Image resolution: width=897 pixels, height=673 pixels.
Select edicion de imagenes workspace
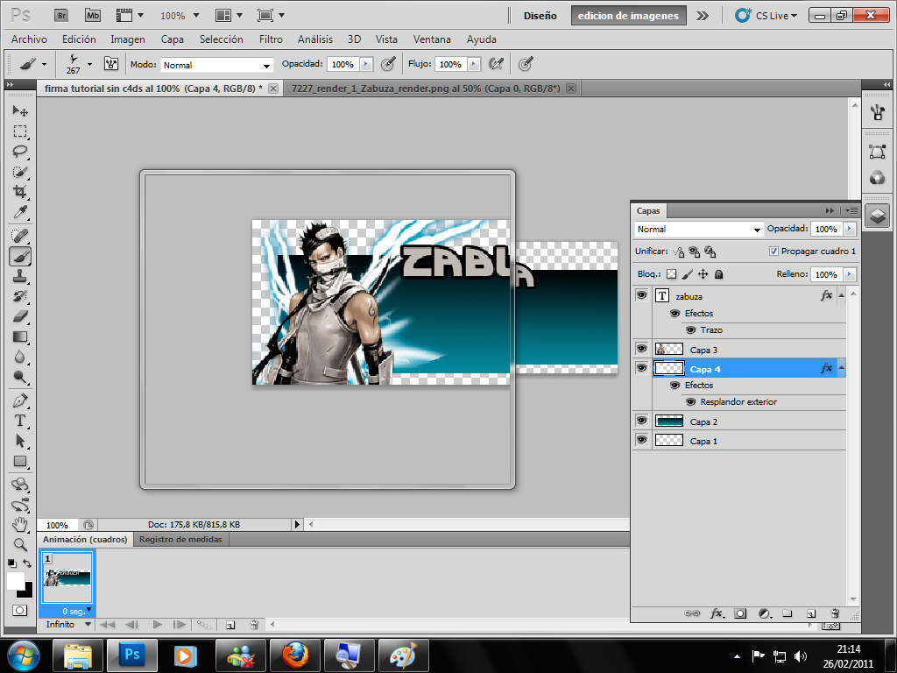tap(628, 16)
